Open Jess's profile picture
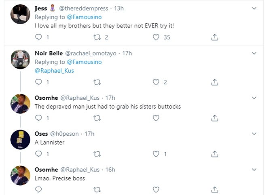This screenshot has width=271, height=195. coord(20,14)
